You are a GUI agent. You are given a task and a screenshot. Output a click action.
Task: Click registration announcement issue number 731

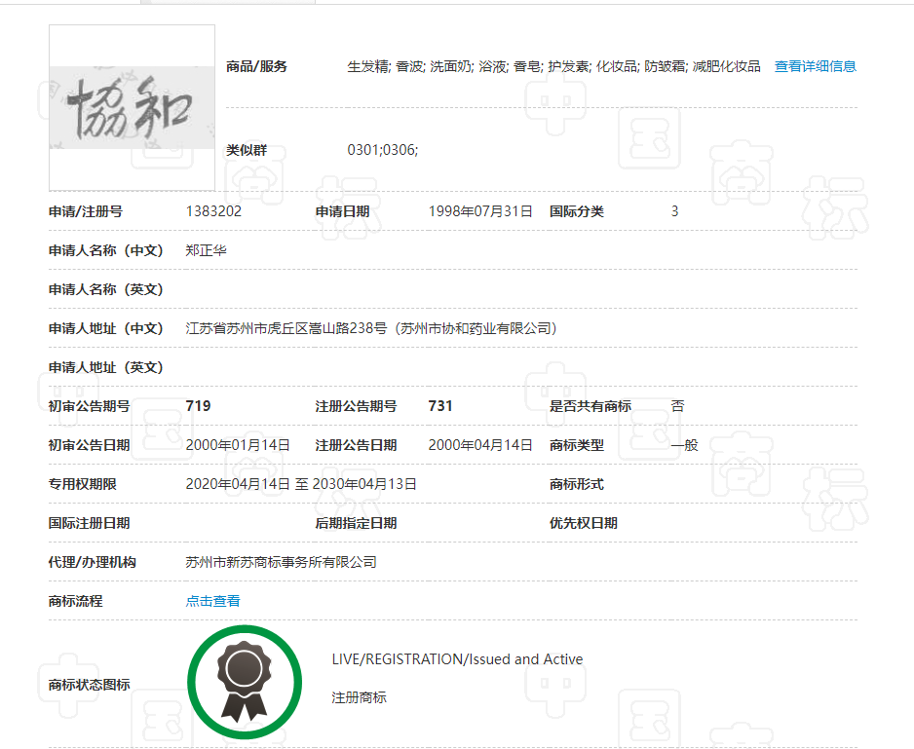tap(440, 406)
